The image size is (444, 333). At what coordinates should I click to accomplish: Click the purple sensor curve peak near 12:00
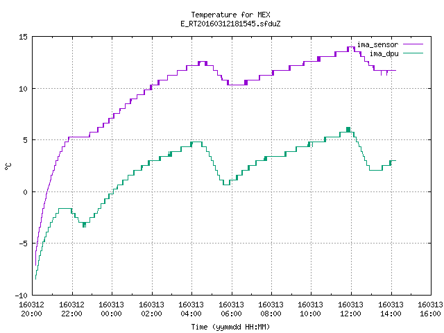coord(351,47)
